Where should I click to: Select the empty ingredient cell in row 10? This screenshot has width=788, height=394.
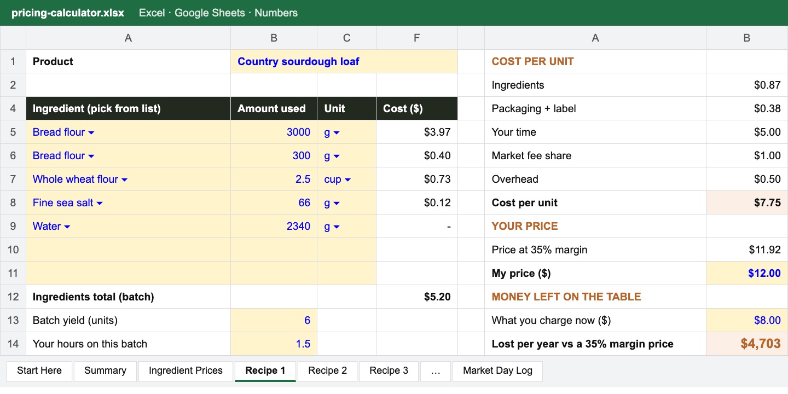(128, 250)
